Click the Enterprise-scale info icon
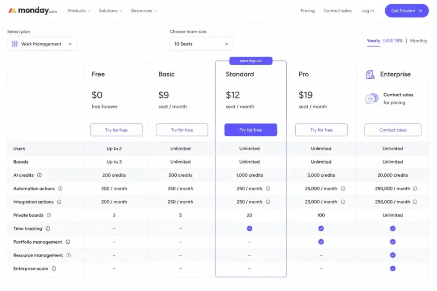437x291 pixels. click(54, 268)
